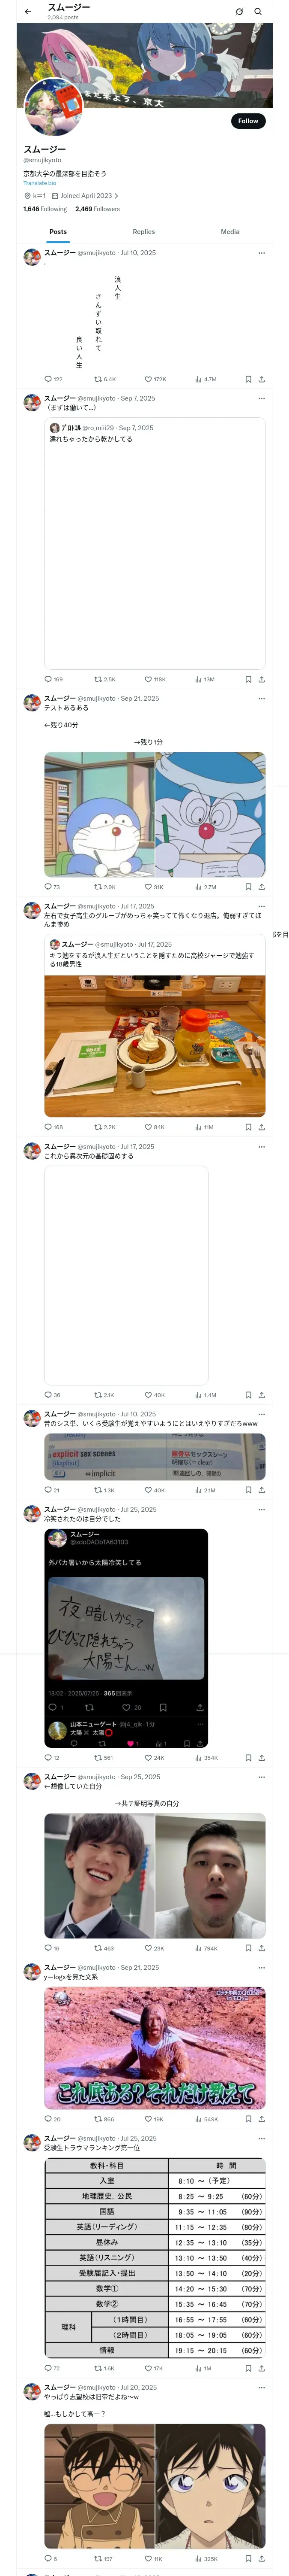
Task: Switch to the Replies tab
Action: pyautogui.click(x=143, y=232)
